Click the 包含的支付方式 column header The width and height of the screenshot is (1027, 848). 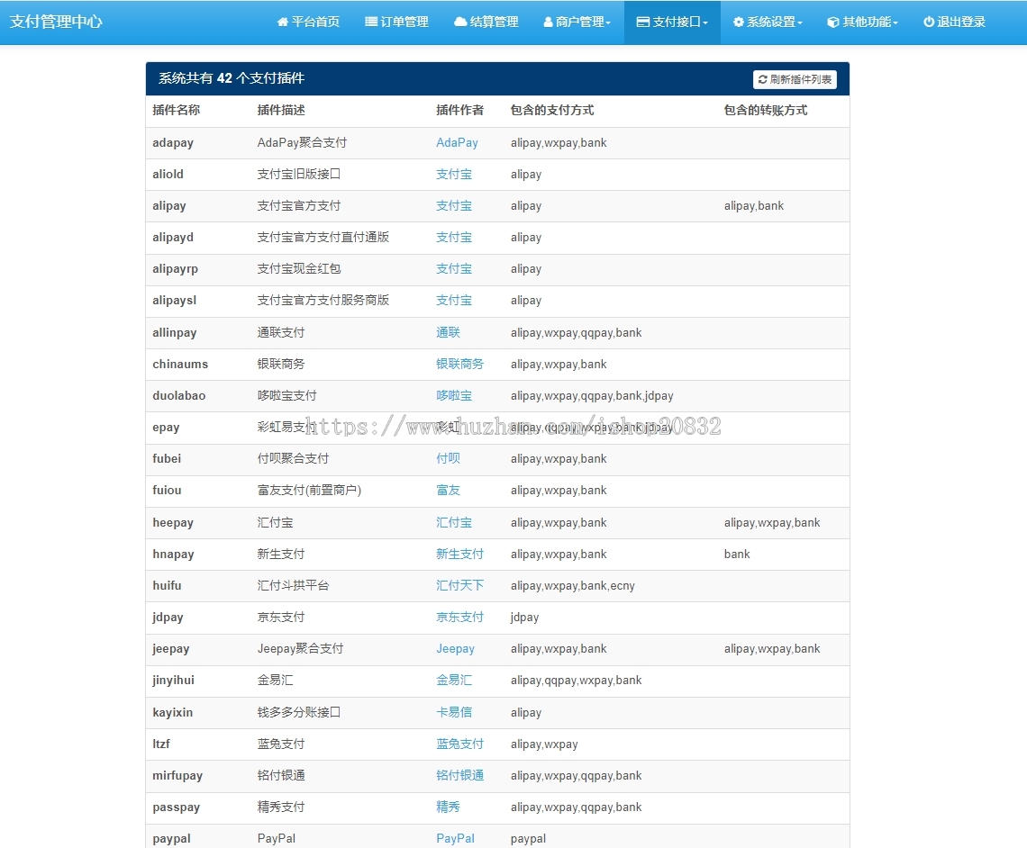552,110
